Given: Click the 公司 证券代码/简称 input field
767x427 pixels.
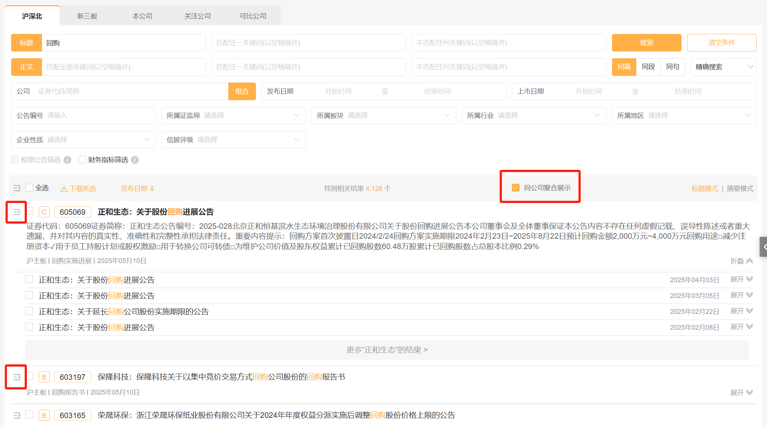Looking at the screenshot, I should click(x=120, y=91).
